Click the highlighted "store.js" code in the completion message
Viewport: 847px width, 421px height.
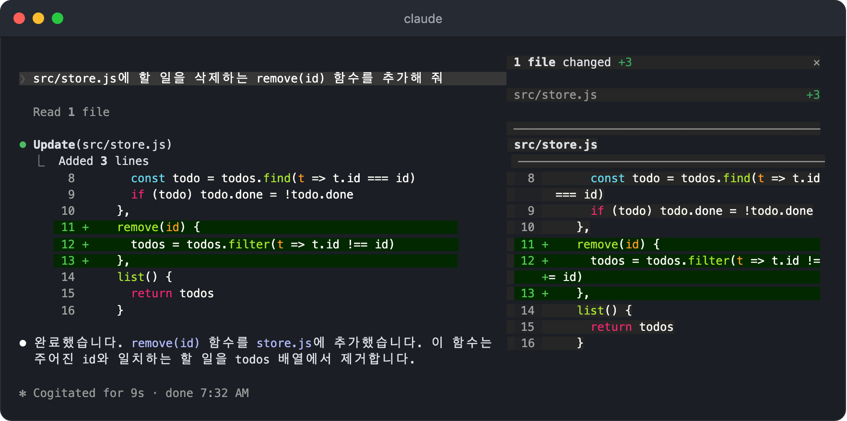pyautogui.click(x=284, y=343)
